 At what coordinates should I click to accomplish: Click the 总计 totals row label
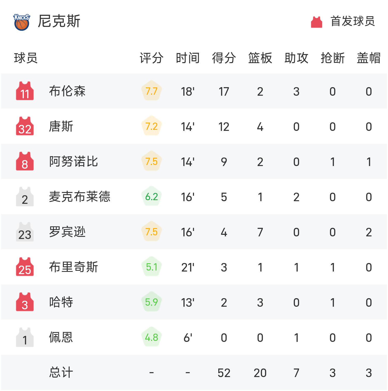(61, 372)
